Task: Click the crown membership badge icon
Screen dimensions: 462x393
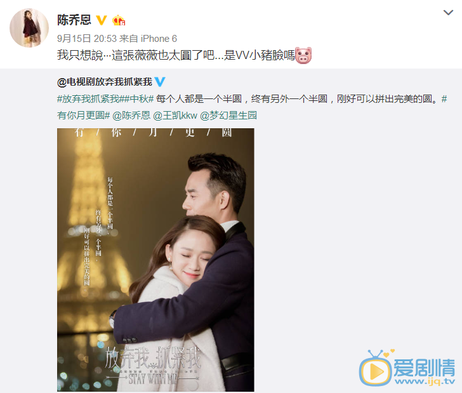Action: (x=119, y=20)
